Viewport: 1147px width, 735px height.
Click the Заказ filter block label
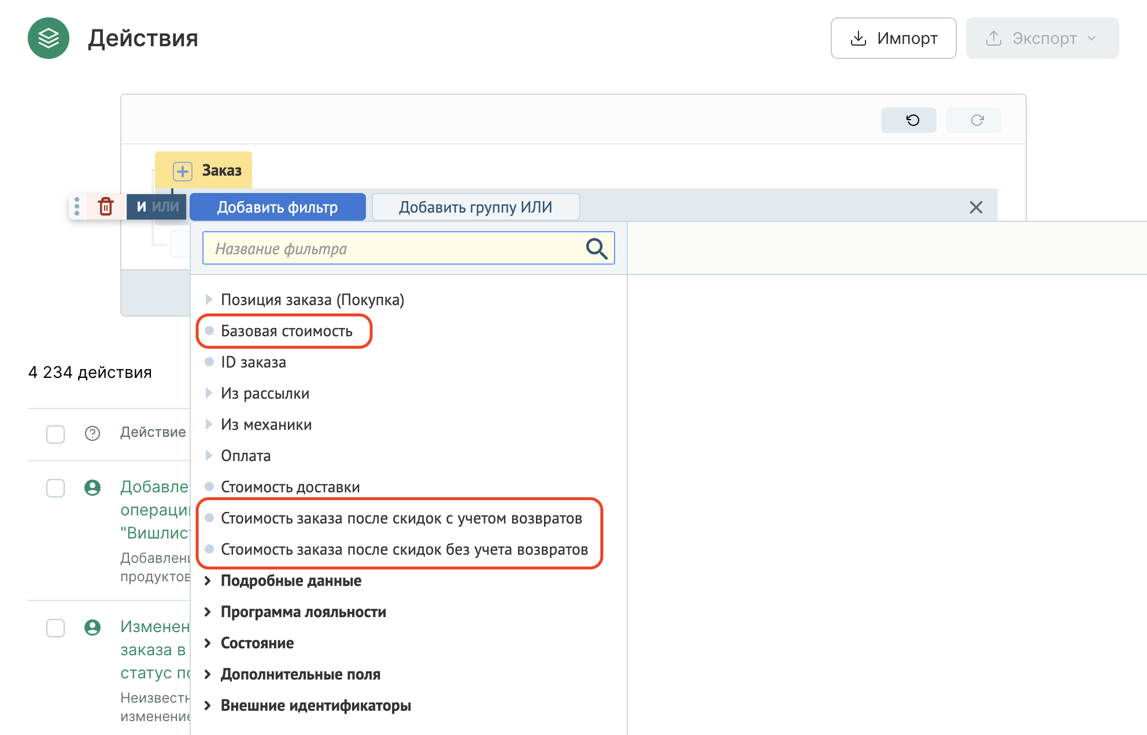[x=221, y=170]
